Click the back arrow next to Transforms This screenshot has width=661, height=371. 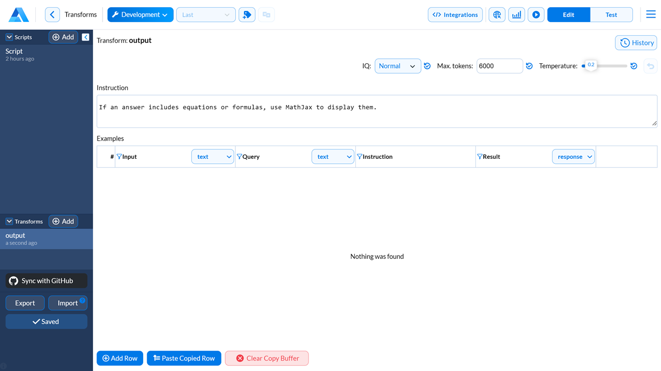click(x=52, y=15)
